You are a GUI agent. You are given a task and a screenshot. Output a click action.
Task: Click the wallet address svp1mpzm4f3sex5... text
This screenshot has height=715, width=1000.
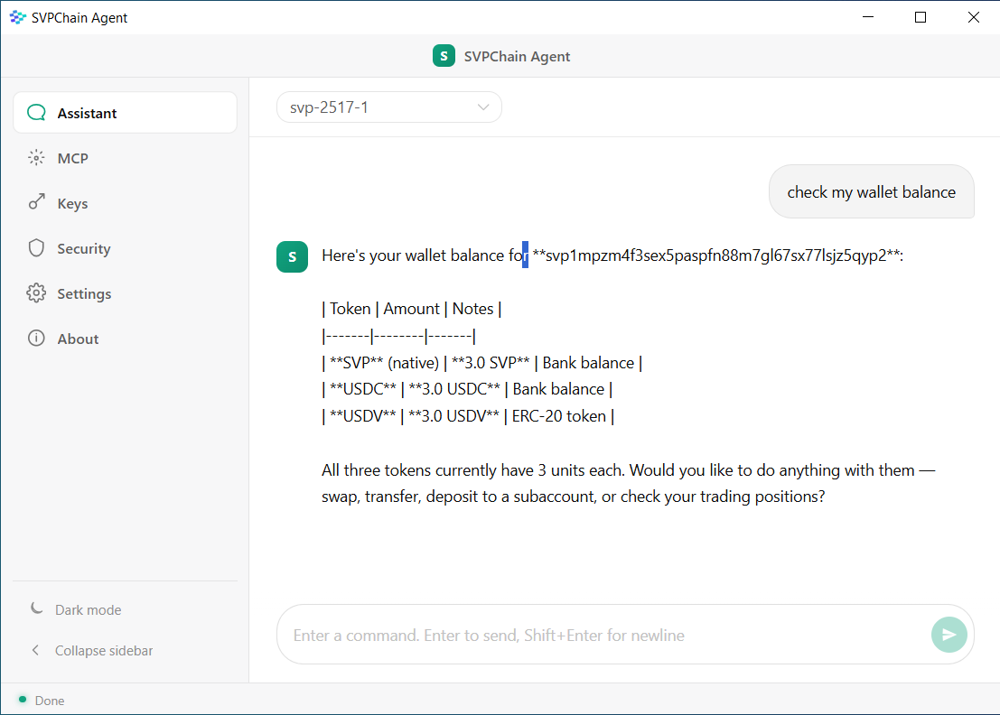[716, 255]
